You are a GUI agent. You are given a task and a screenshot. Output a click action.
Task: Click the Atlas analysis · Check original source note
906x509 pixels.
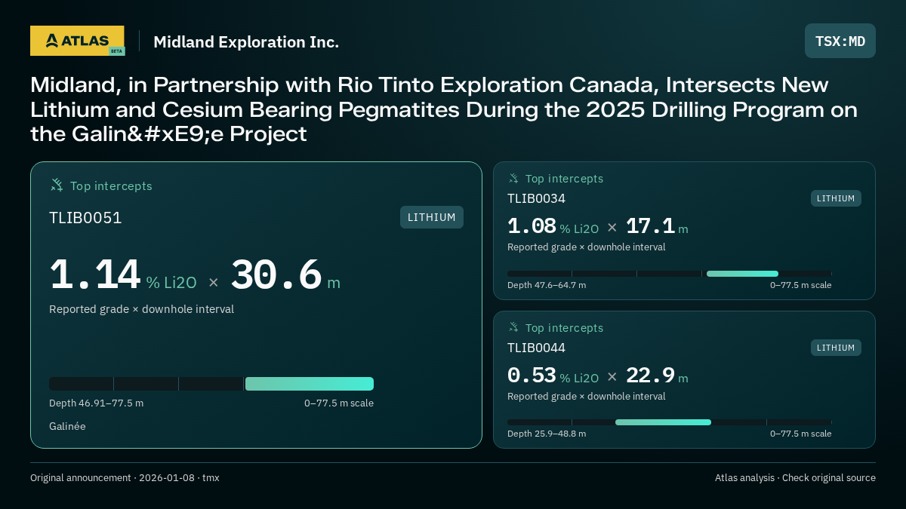(x=795, y=478)
